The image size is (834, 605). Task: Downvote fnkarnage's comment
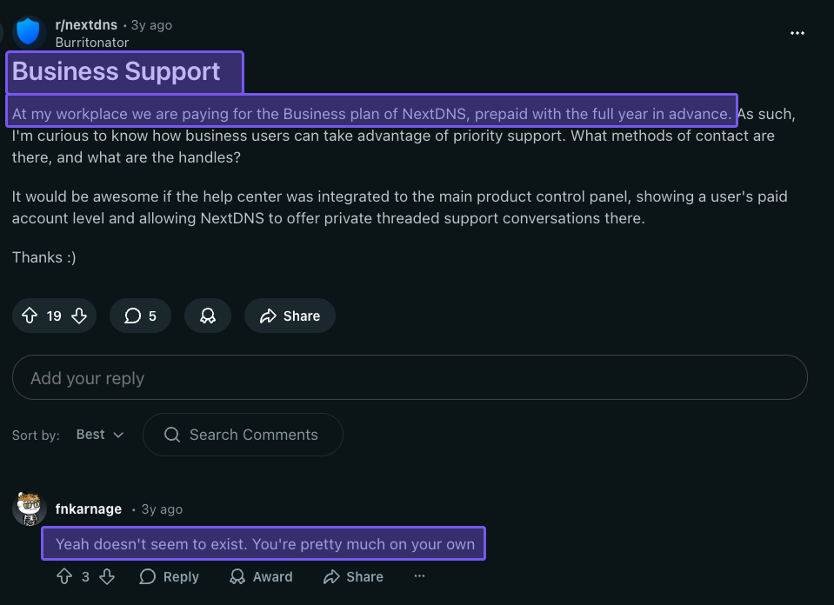point(107,576)
